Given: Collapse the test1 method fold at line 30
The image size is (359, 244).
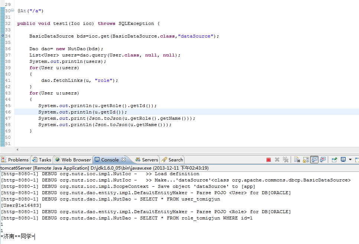Looking at the screenshot, I should (13, 10).
